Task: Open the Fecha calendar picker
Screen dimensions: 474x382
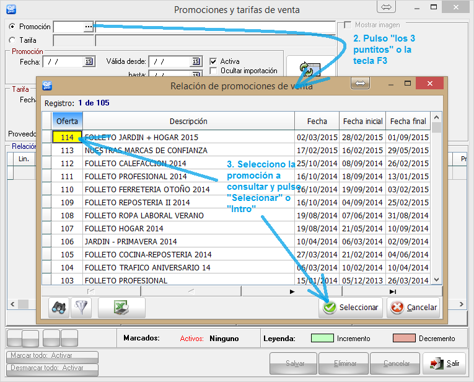Action: 89,61
